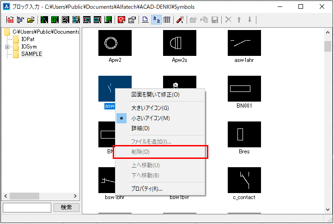Click the search text input field
The width and height of the screenshot is (334, 224).
pyautogui.click(x=27, y=207)
